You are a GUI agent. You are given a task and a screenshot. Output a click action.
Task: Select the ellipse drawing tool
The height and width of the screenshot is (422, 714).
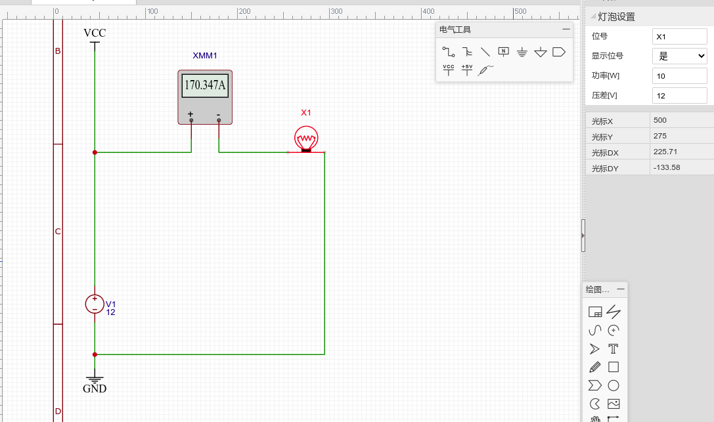point(614,385)
